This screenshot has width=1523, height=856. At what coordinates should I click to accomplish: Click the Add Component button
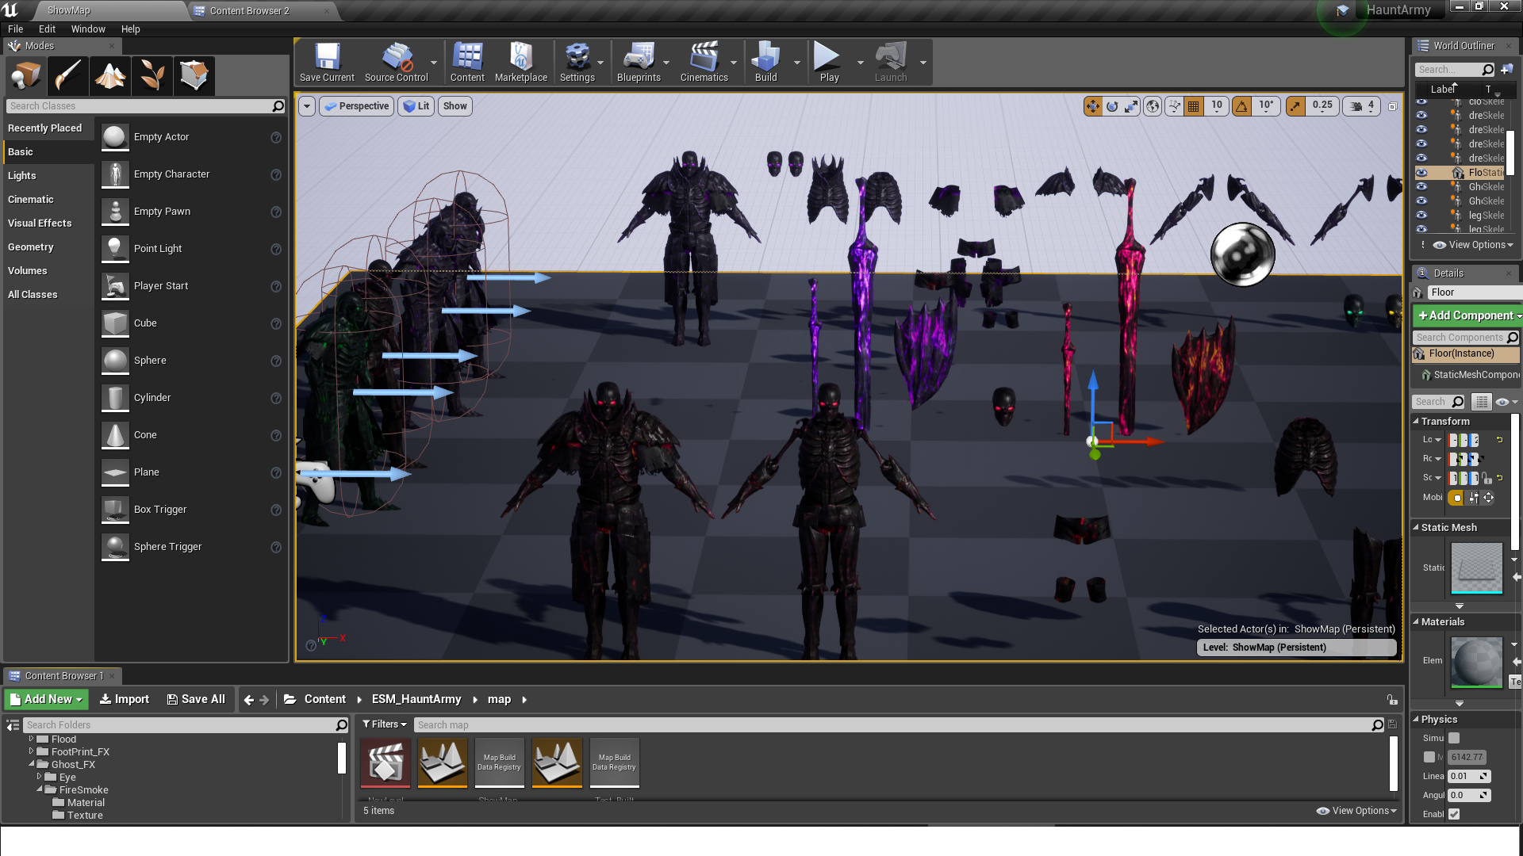pyautogui.click(x=1469, y=315)
